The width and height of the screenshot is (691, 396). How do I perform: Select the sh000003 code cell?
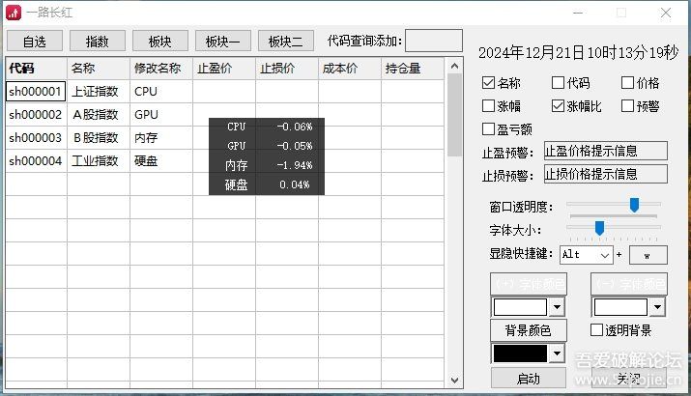pos(36,138)
